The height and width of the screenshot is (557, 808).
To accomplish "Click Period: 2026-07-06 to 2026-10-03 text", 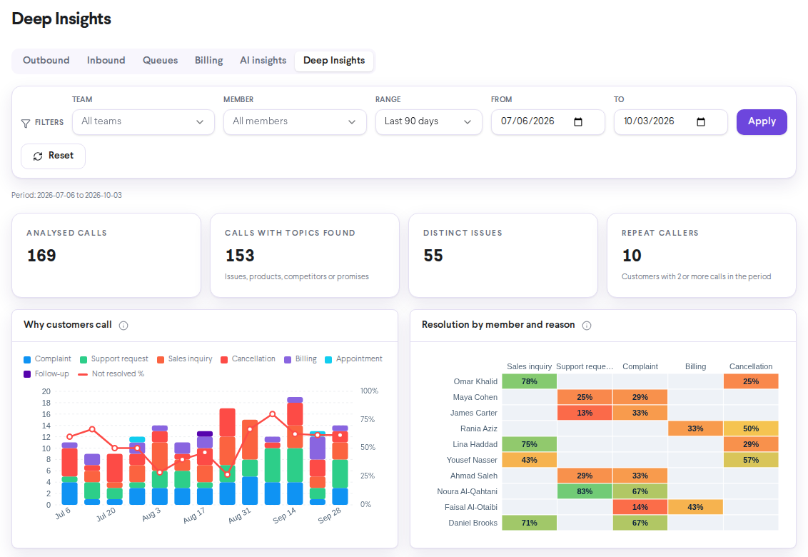I will [66, 196].
